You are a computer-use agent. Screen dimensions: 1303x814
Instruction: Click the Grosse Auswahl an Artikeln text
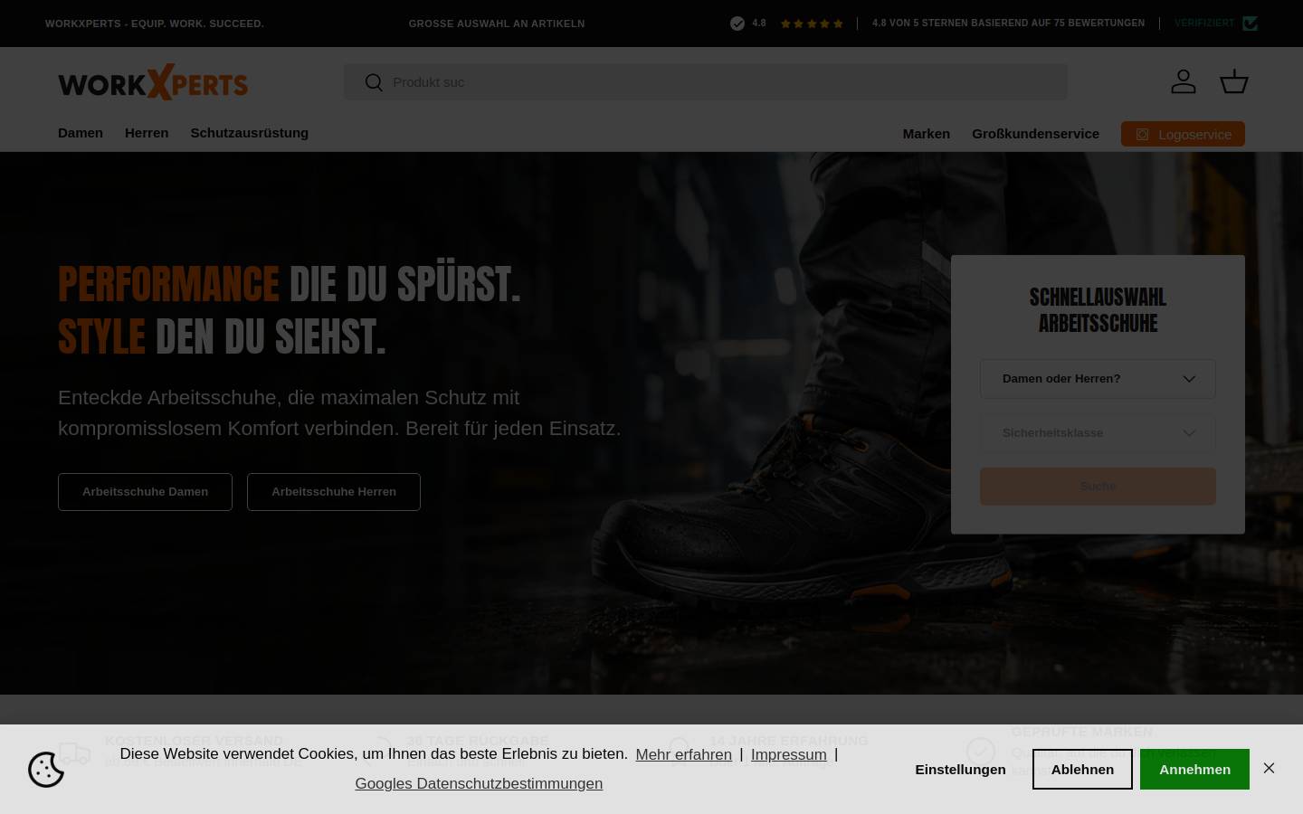click(497, 24)
